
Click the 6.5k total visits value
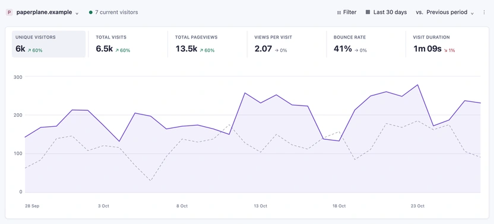click(x=104, y=49)
